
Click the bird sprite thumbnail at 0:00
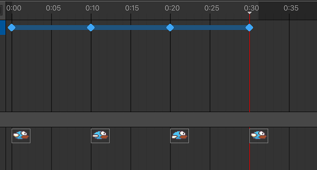21,136
